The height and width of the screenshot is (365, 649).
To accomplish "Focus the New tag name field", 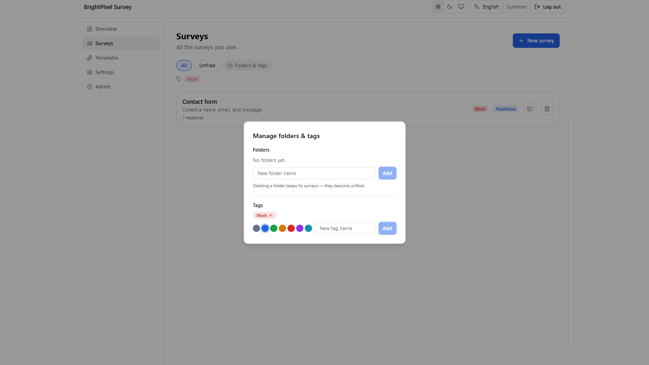I will pos(345,228).
